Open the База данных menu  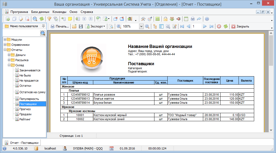(40, 12)
